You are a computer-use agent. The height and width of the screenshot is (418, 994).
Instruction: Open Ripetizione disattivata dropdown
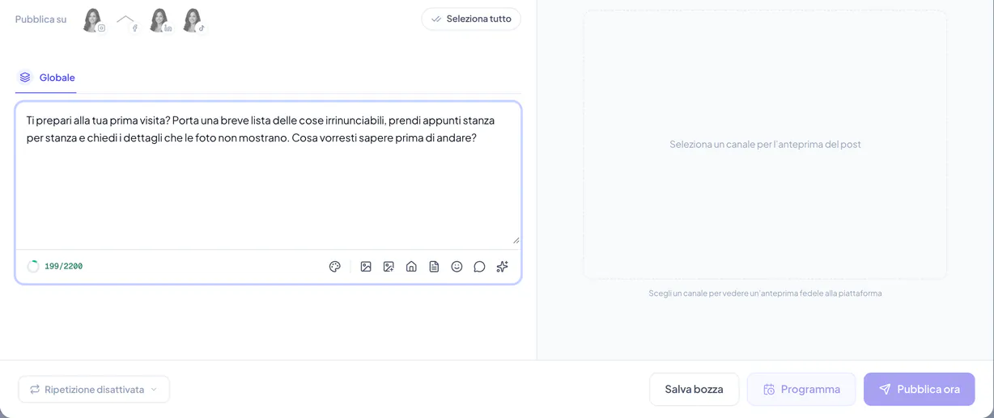(x=94, y=390)
